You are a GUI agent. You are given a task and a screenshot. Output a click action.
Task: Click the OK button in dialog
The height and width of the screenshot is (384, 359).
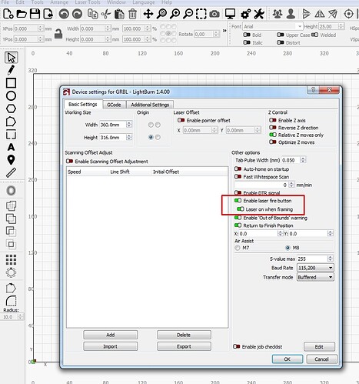click(288, 359)
